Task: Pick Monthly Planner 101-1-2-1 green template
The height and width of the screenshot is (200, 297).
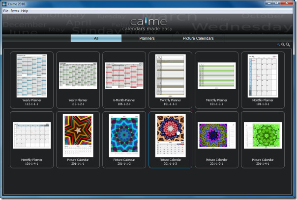Action: 216,80
